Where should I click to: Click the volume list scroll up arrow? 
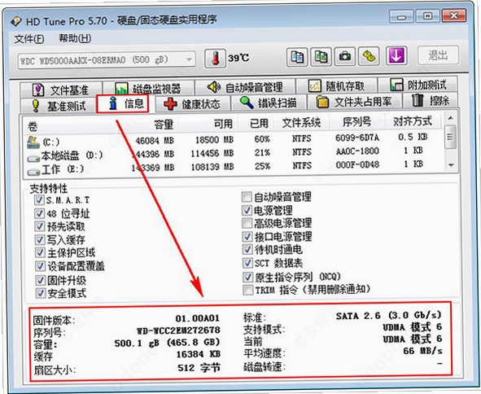pyautogui.click(x=450, y=118)
